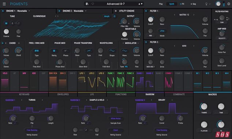
Task: Select the M 4 macro modulation source
Action: 227,81
